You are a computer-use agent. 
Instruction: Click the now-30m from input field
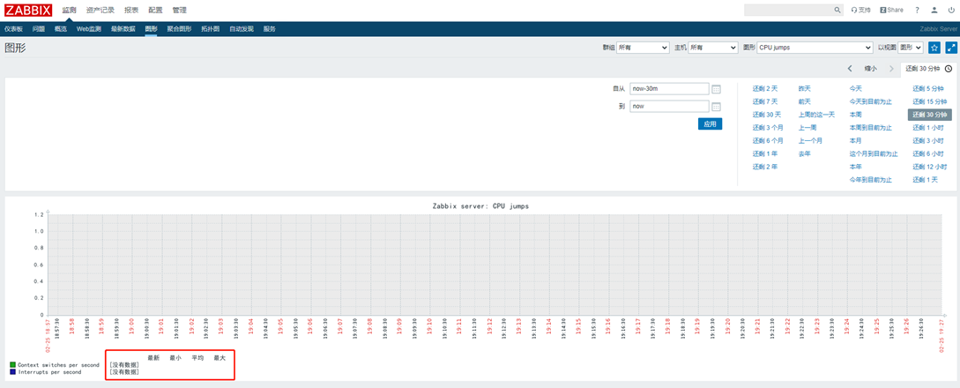coord(669,89)
